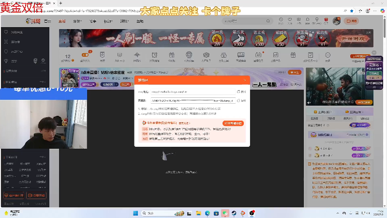
Task: Open File Explorer from taskbar
Action: [x=198, y=213]
